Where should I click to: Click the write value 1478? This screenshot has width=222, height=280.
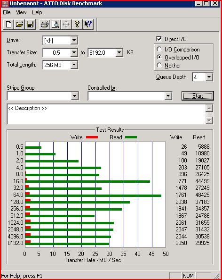[x=181, y=188]
